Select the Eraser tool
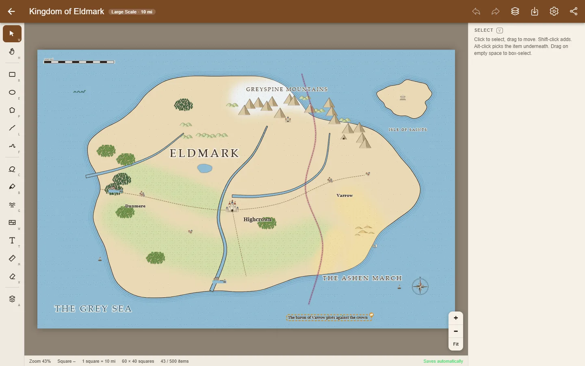The height and width of the screenshot is (366, 585). 12,276
